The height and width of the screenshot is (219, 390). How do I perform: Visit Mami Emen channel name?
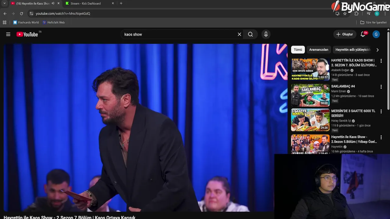point(339,91)
